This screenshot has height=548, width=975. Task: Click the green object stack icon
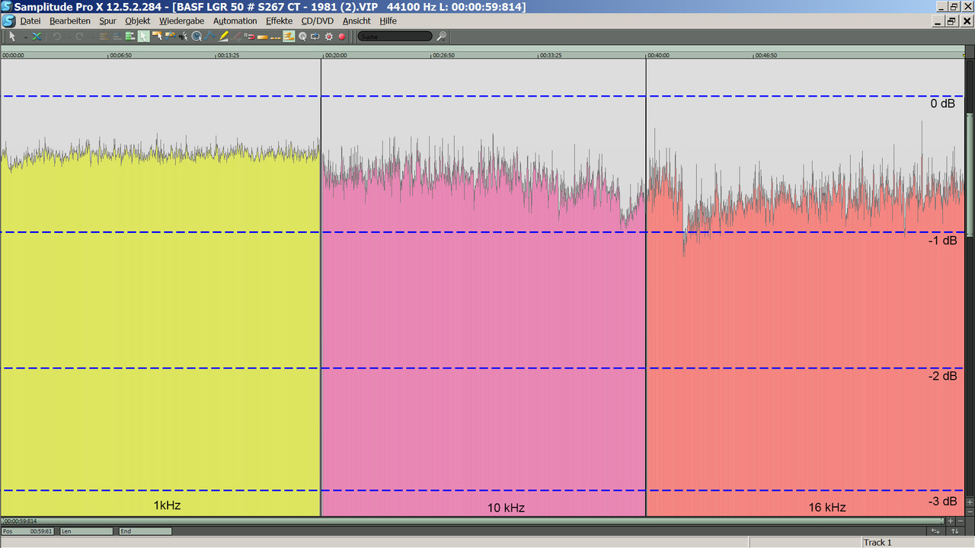[129, 36]
